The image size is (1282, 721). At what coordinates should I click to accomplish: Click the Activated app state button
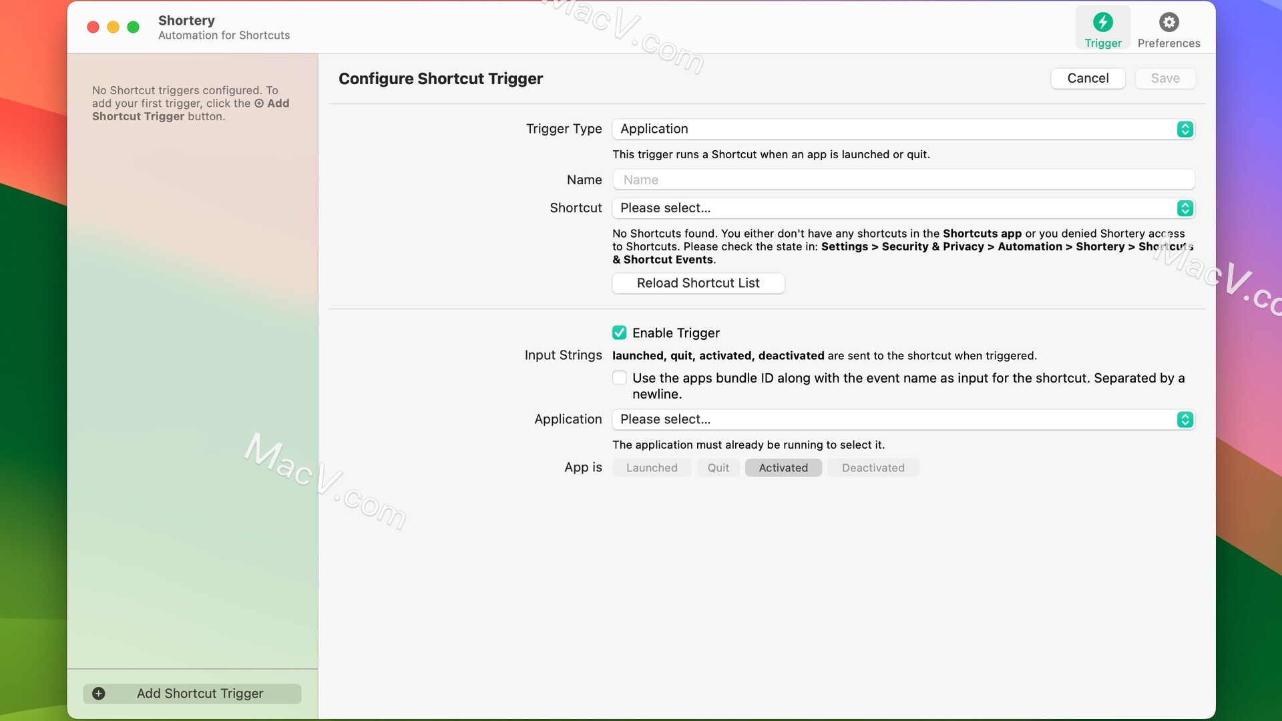[x=783, y=467]
